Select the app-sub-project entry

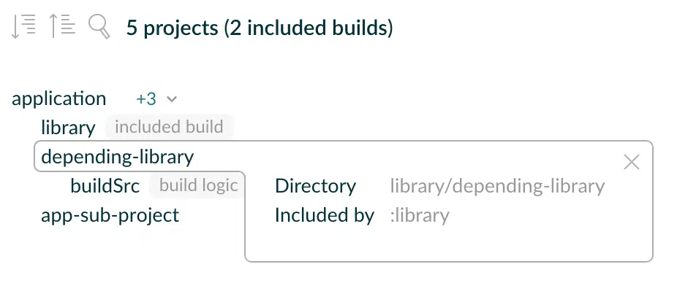pyautogui.click(x=110, y=215)
